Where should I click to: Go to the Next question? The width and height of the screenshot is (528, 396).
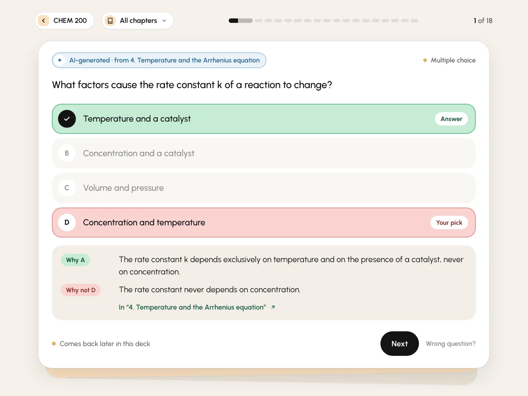pos(399,344)
